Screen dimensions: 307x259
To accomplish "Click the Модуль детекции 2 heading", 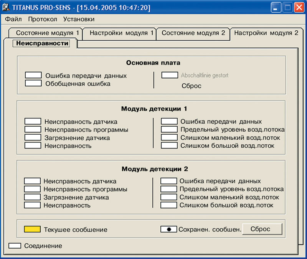I will [x=155, y=169].
